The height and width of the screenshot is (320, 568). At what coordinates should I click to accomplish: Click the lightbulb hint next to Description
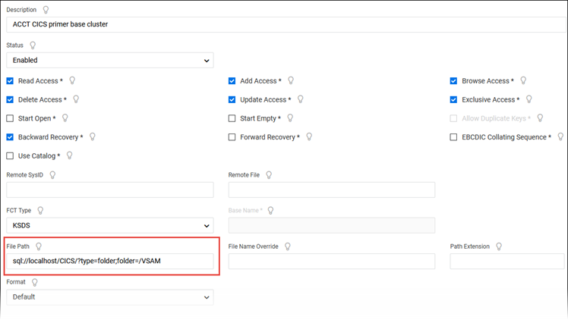47,10
